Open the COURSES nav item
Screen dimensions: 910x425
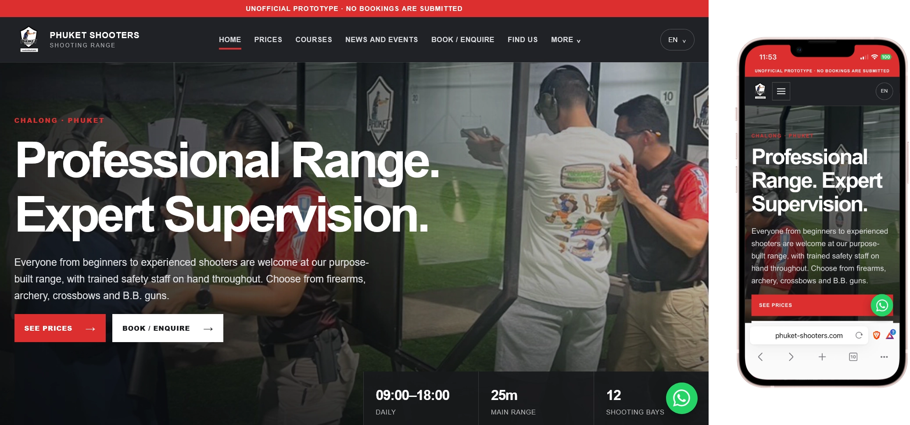point(314,40)
